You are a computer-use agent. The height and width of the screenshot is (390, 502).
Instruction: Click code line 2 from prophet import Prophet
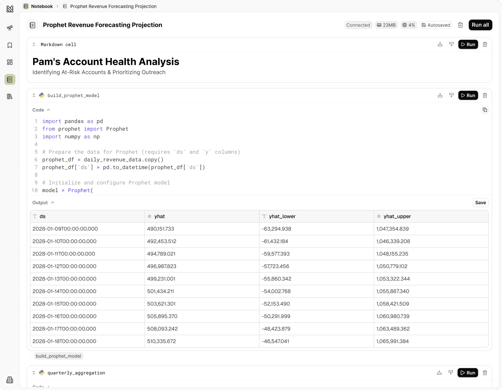(85, 129)
